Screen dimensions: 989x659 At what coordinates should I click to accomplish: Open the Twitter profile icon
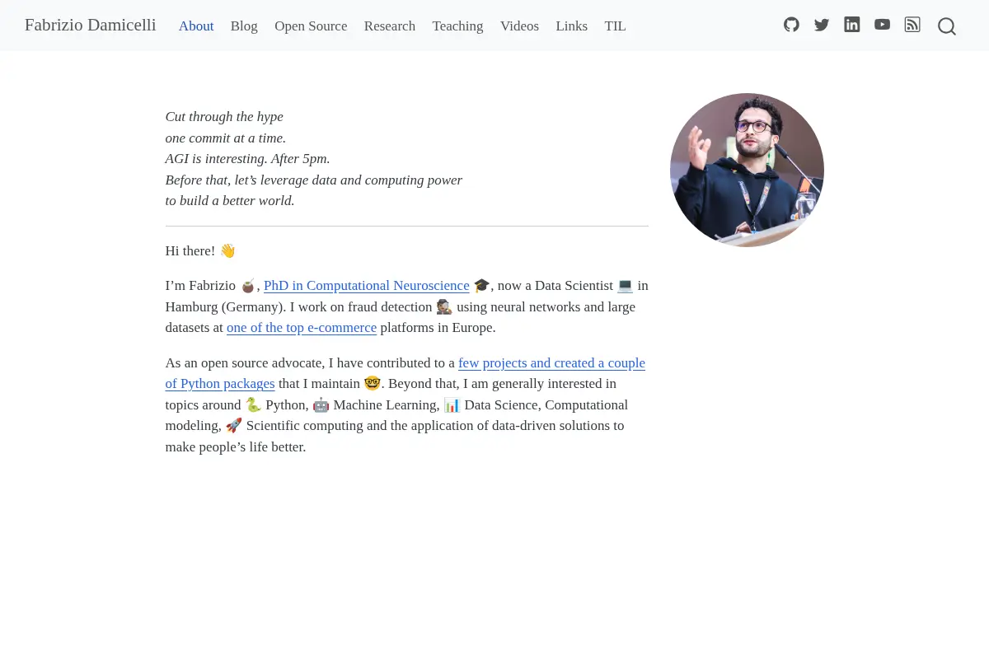click(x=822, y=25)
